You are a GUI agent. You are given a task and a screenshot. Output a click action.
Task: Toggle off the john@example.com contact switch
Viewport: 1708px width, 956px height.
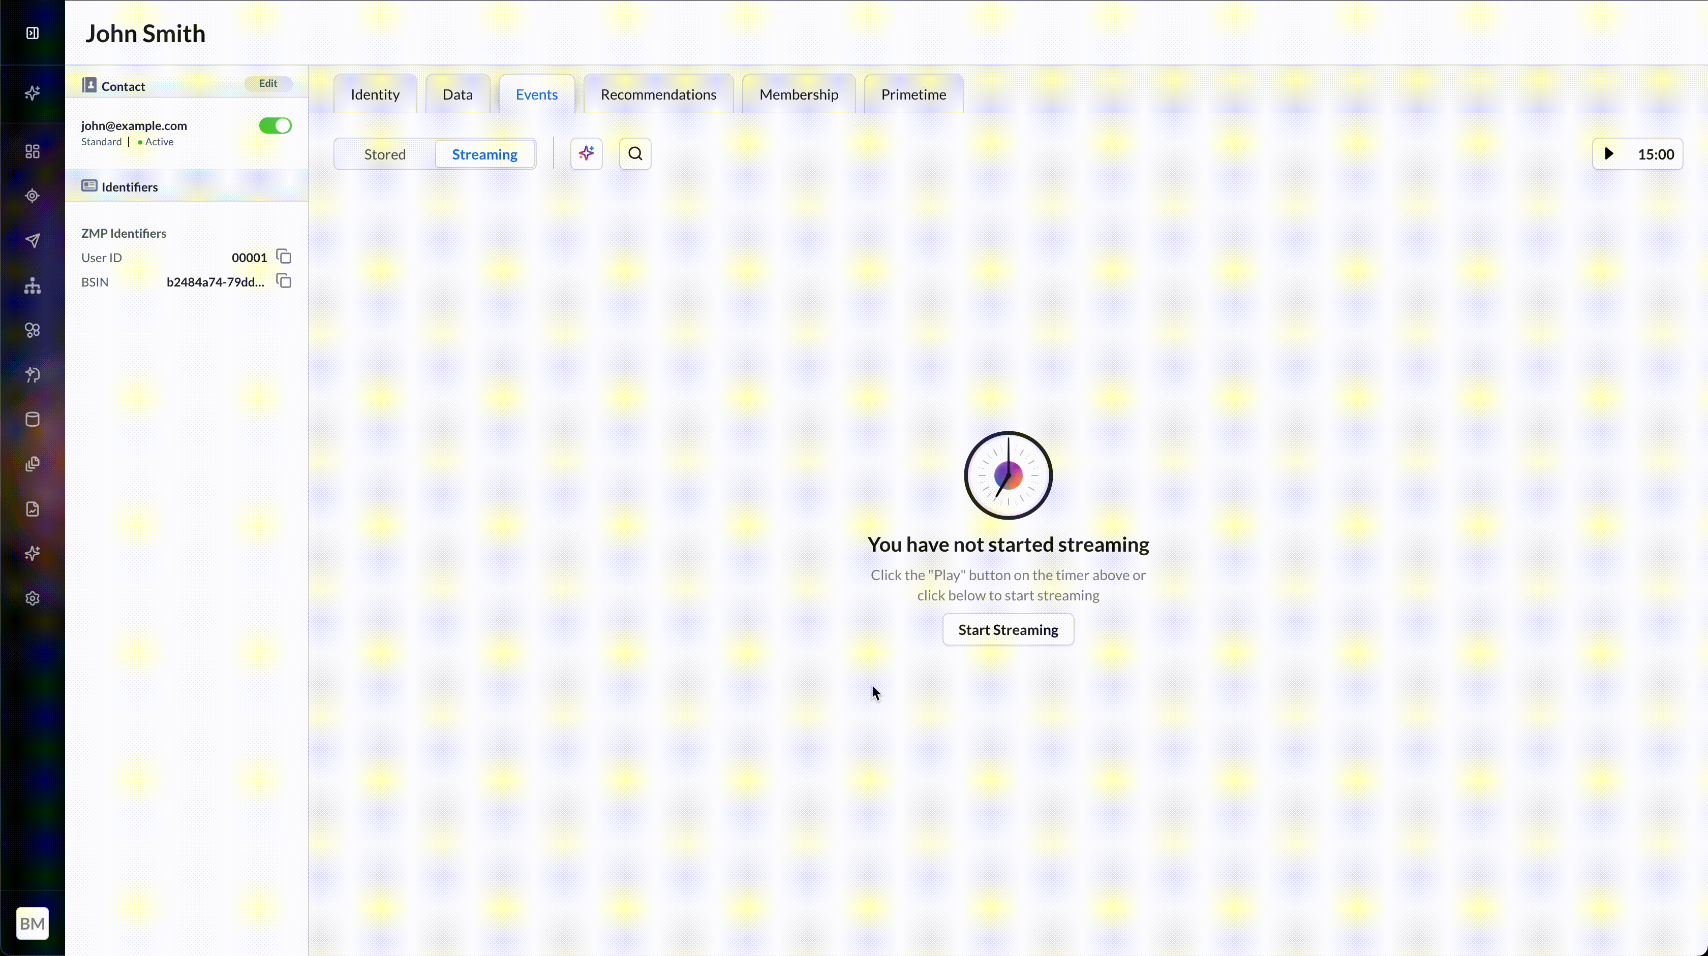(274, 125)
